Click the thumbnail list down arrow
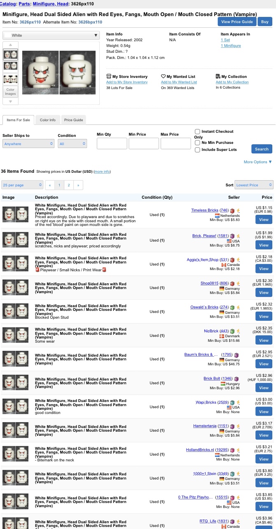Image resolution: width=276 pixels, height=529 pixels. tap(10, 101)
